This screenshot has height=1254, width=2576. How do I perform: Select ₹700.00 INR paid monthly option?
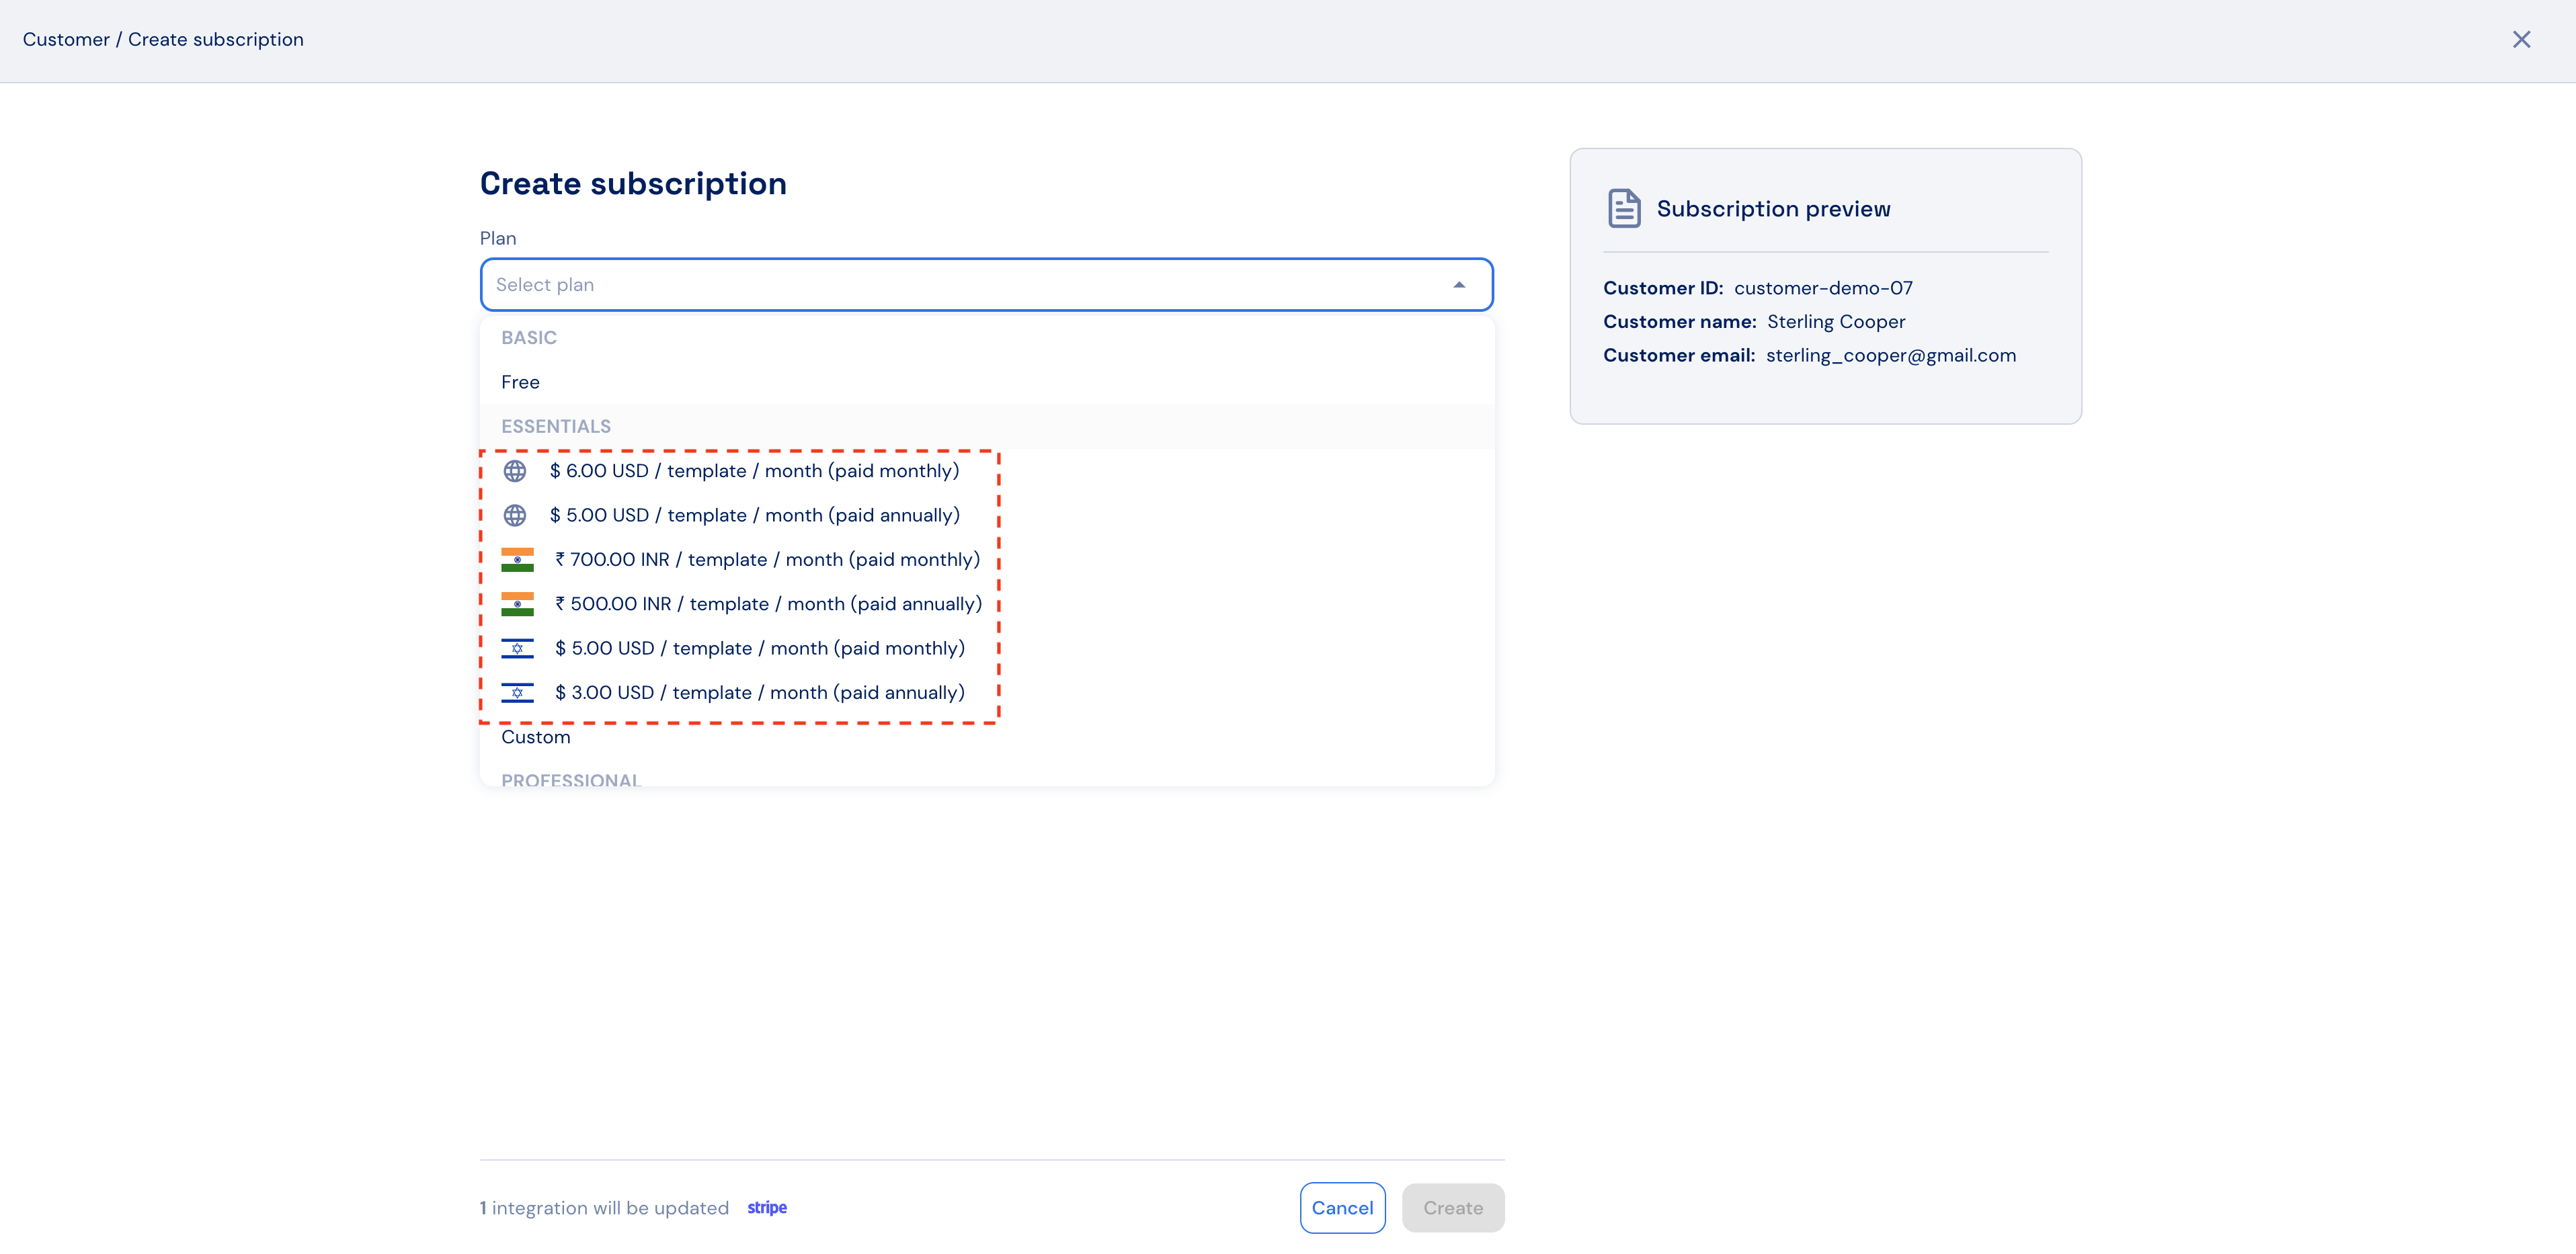click(x=767, y=560)
